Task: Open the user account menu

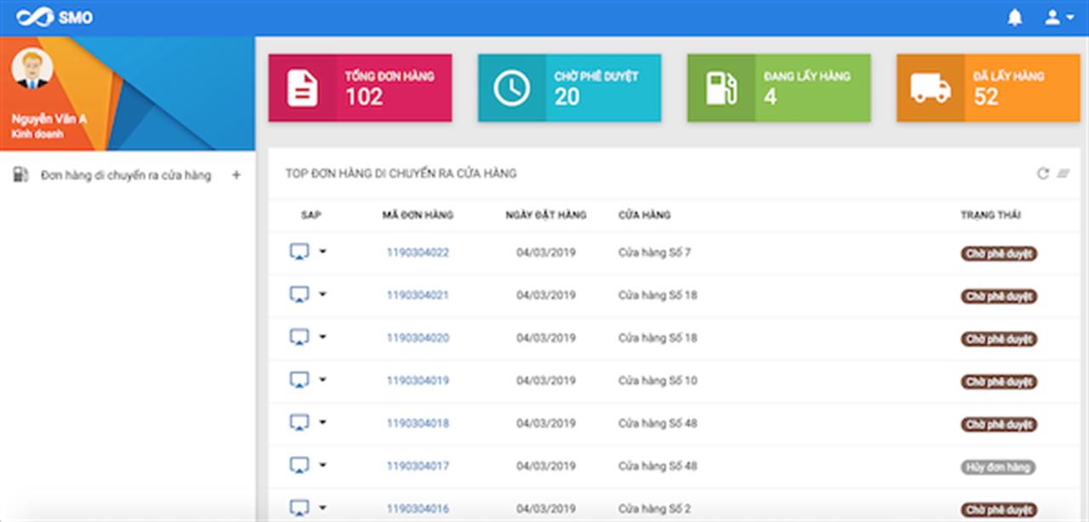Action: [1058, 18]
